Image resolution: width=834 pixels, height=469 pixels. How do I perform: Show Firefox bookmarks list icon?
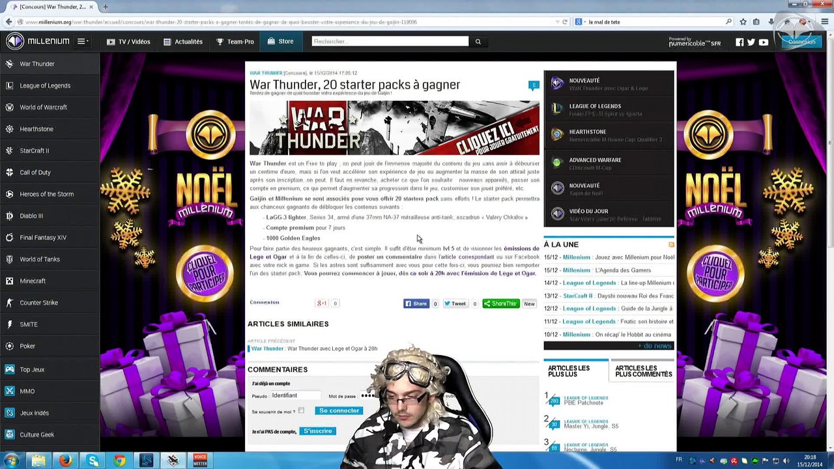point(756,21)
